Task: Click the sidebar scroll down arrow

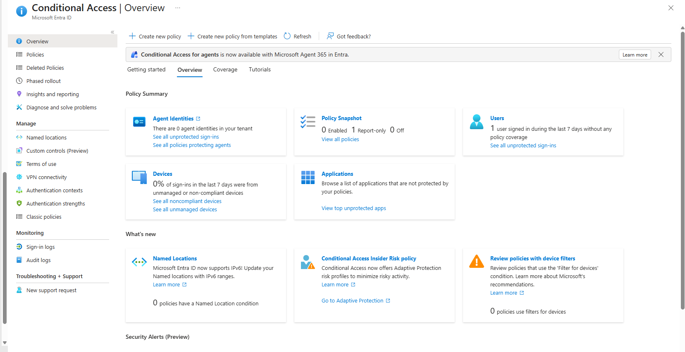Action: click(x=5, y=343)
